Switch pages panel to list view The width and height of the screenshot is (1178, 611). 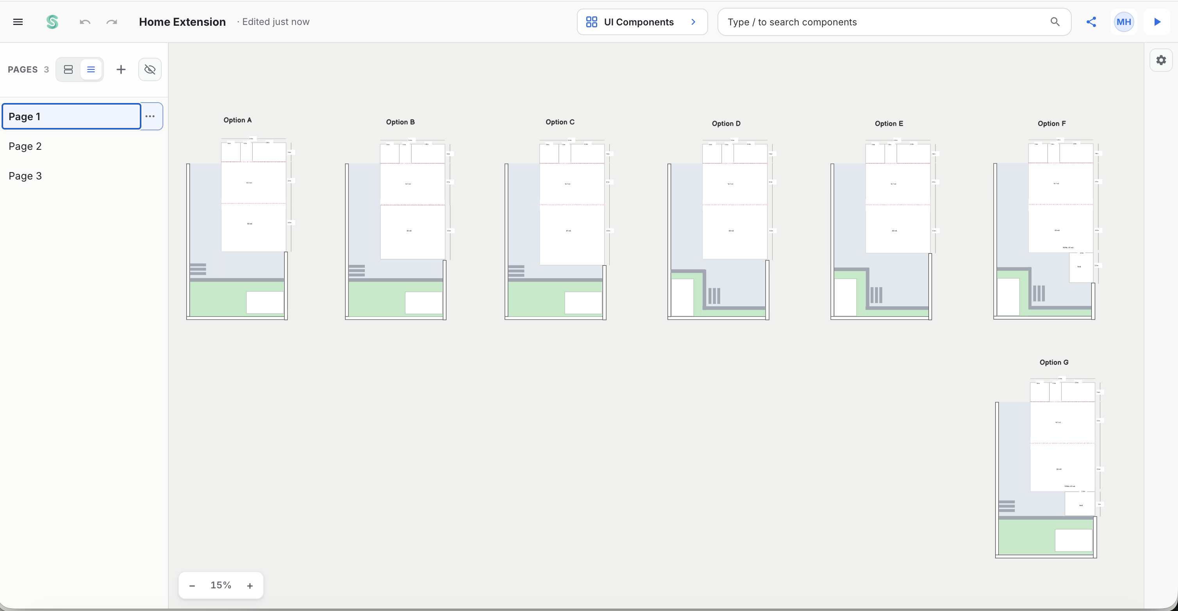click(91, 69)
